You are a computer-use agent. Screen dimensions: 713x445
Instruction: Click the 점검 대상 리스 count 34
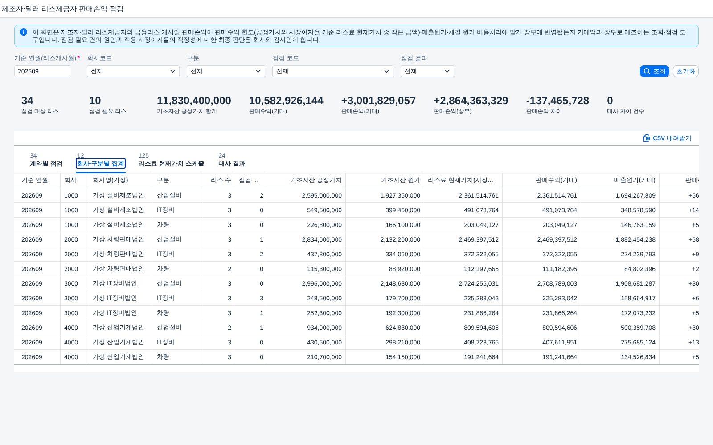[x=27, y=101]
